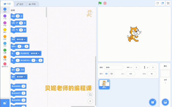Click the 移动 10 步 block
This screenshot has width=172, height=107.
tap(17, 16)
